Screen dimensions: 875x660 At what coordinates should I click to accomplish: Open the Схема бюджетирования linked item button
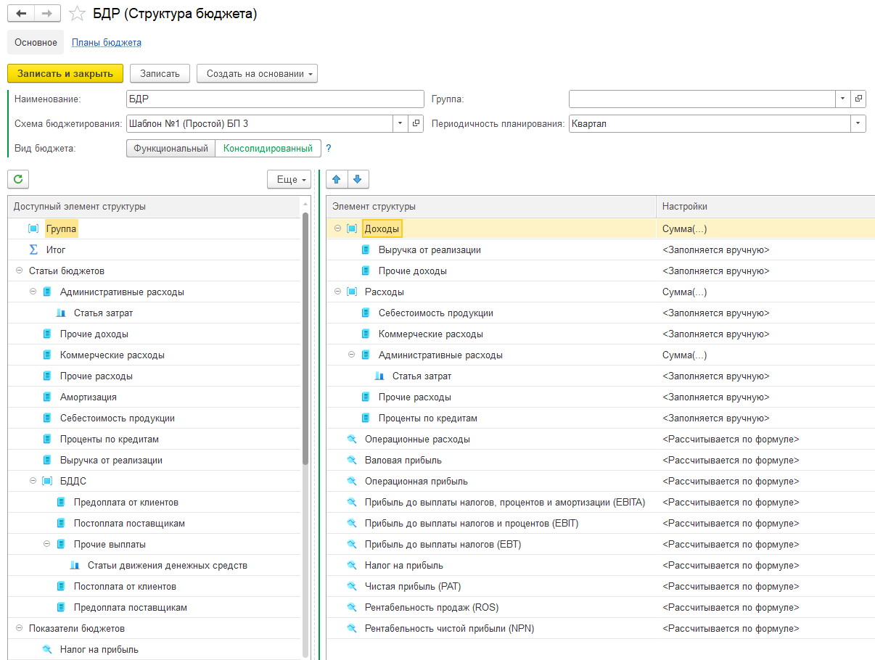[416, 123]
